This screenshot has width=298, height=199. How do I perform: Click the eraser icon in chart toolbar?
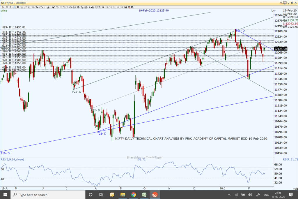[64, 7]
